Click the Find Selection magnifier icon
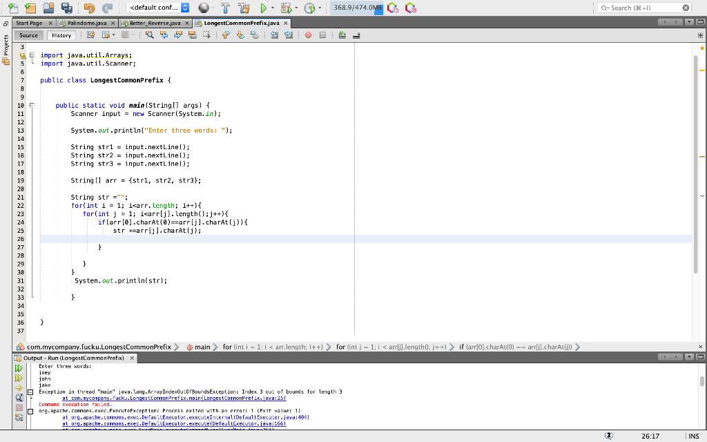The width and height of the screenshot is (707, 442). pyautogui.click(x=150, y=35)
